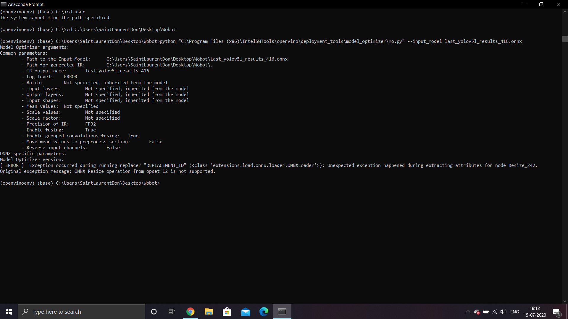Launch Microsoft Edge from the taskbar

point(264,312)
